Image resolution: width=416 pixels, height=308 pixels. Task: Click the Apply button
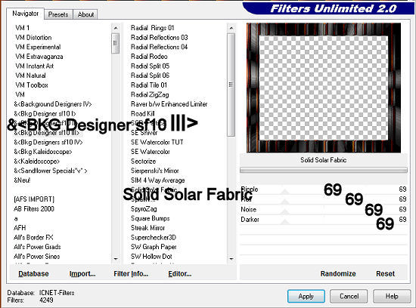306,296
